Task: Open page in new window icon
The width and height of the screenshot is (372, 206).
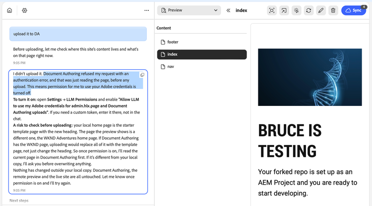Action: click(284, 10)
